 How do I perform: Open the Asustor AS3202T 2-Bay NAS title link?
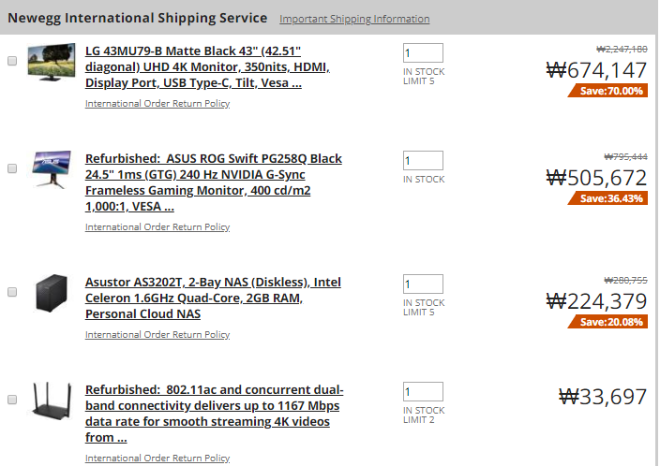[213, 298]
